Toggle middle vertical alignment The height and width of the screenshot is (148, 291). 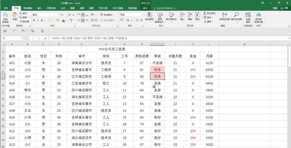[x=83, y=15]
